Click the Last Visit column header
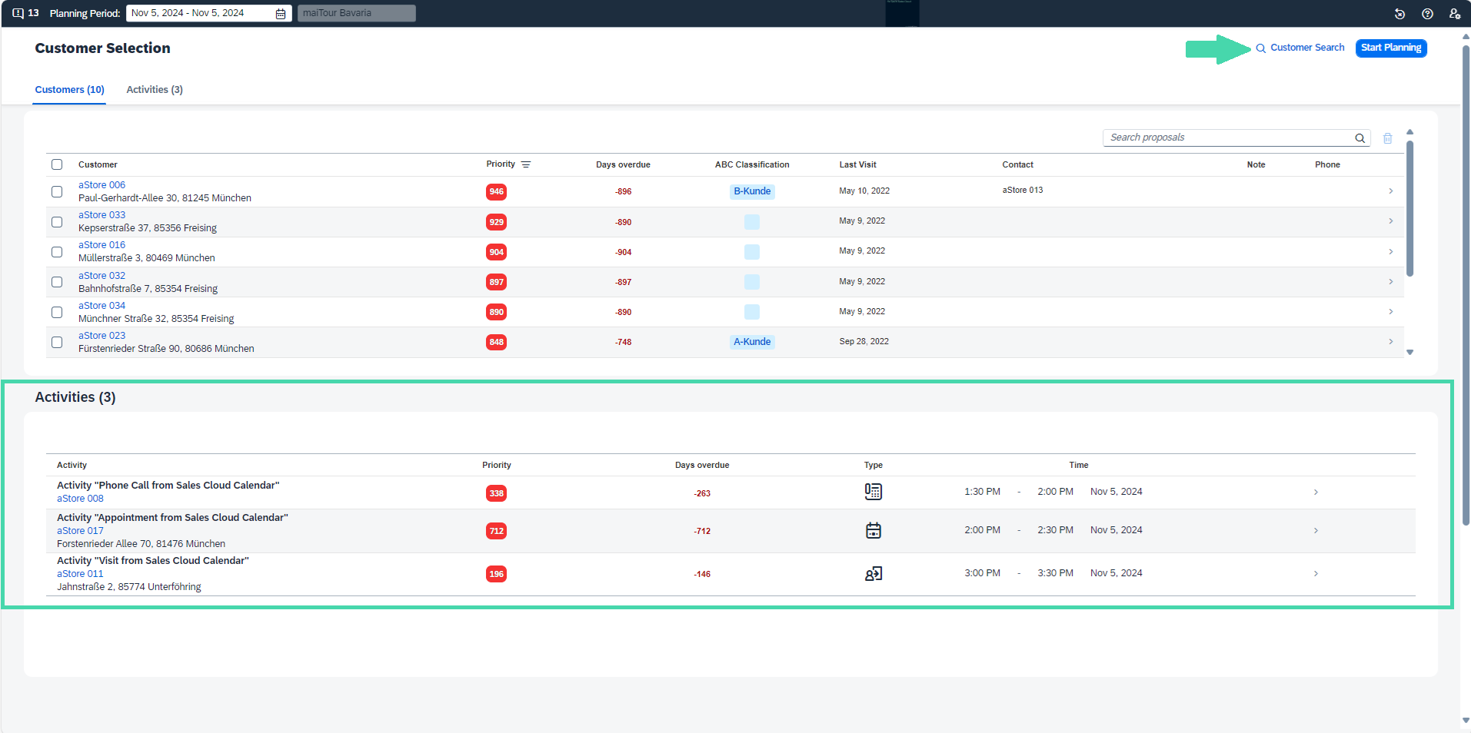 (857, 164)
